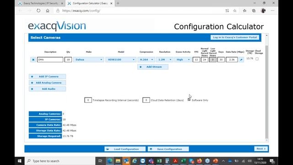Click Normal Light Record Hours field
The width and height of the screenshot is (293, 165).
pyautogui.click(x=205, y=60)
